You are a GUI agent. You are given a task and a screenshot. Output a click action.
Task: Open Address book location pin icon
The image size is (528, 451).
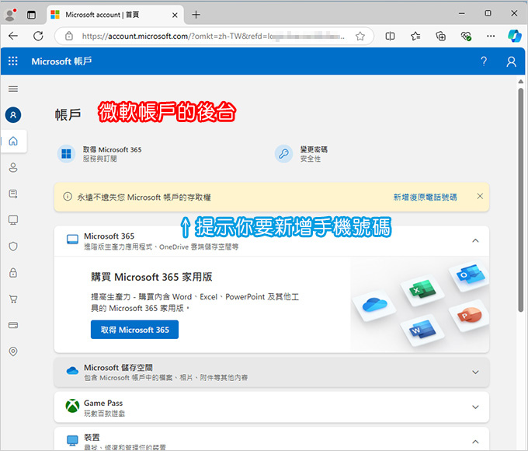[x=13, y=351]
